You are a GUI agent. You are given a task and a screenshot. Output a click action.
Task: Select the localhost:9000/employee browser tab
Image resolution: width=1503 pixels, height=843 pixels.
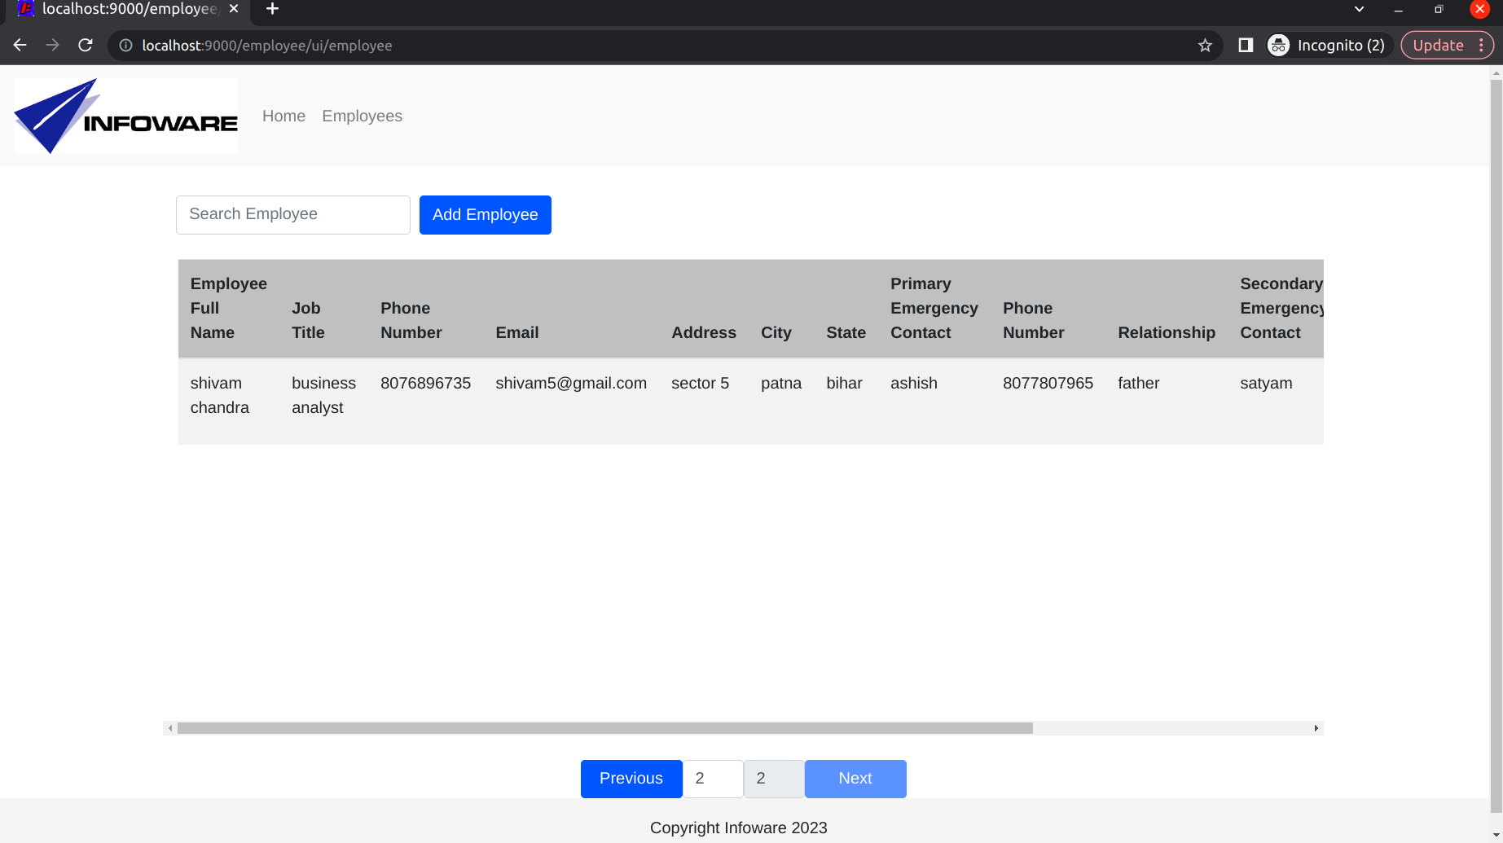tap(130, 10)
